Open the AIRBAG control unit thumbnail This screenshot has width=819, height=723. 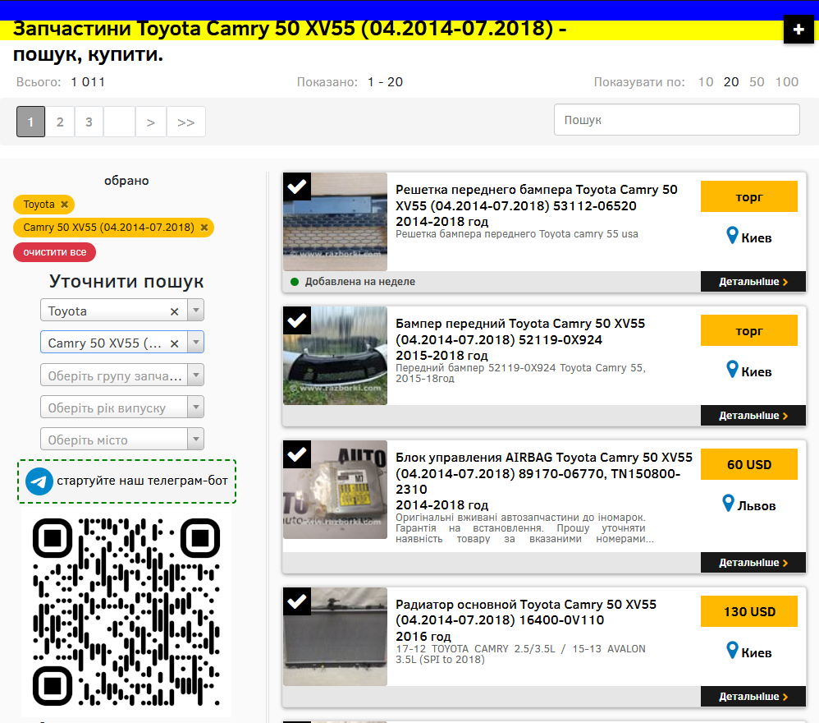[336, 490]
